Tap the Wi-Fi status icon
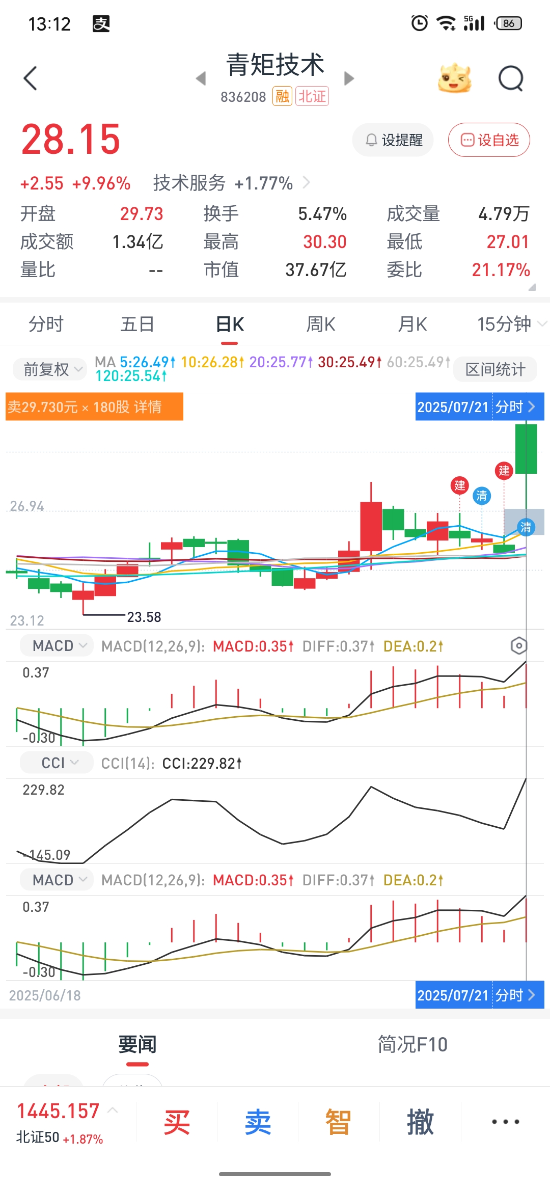 coord(447,23)
